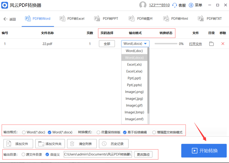
Task: Click the play icon in 开始转换
Action: 194,151
